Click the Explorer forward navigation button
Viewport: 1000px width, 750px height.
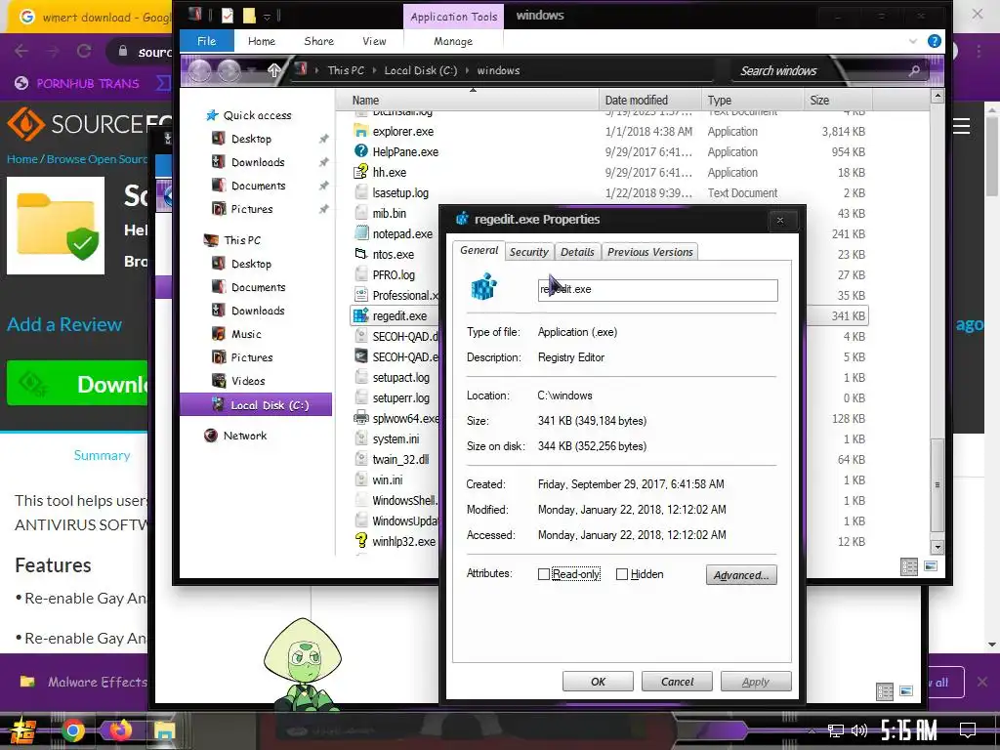coord(229,70)
